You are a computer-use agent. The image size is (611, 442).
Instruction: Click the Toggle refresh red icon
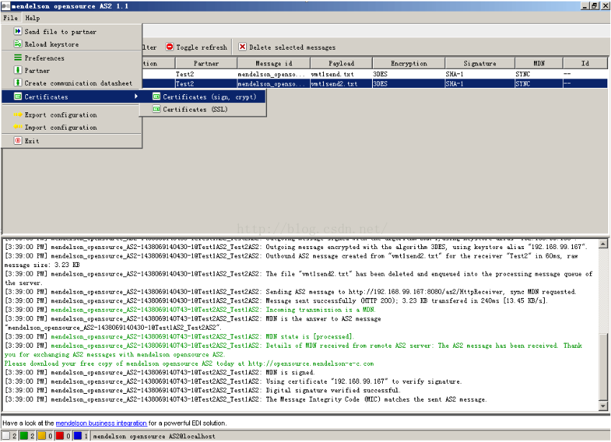point(170,47)
